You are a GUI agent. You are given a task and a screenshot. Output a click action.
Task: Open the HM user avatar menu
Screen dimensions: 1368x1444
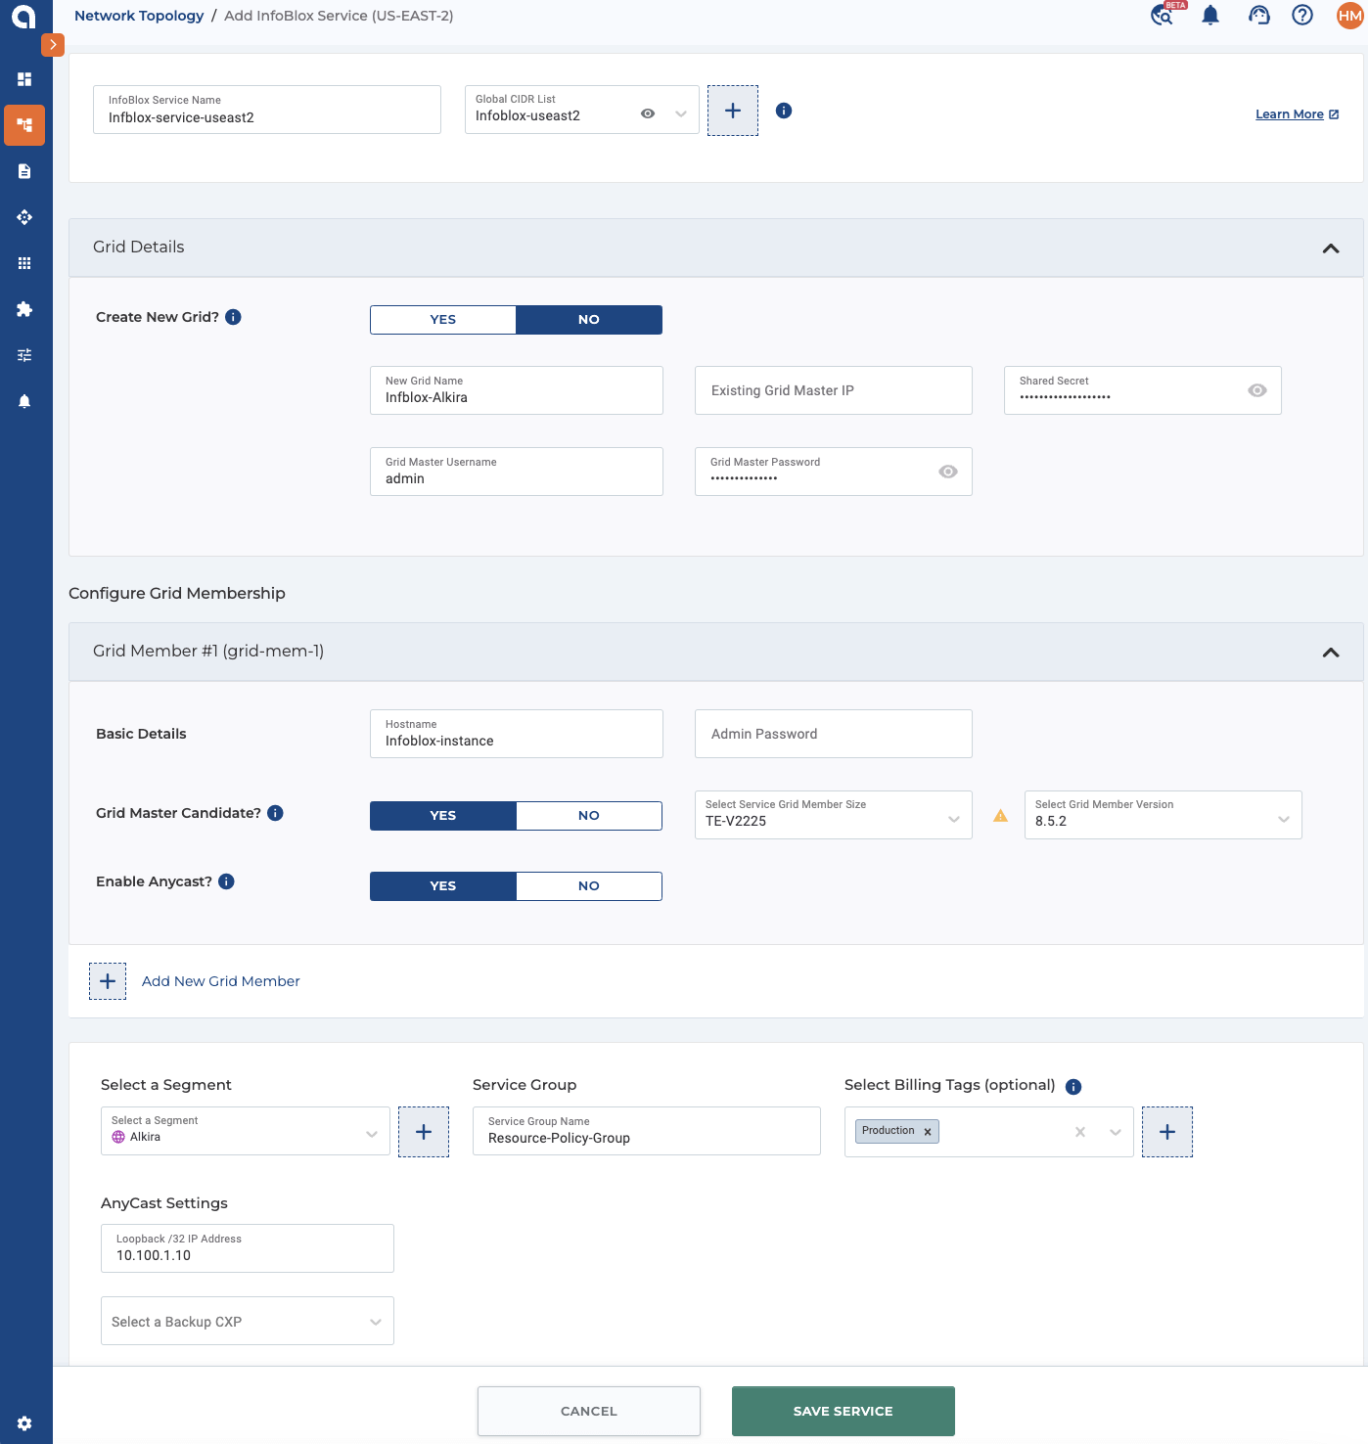[1350, 16]
